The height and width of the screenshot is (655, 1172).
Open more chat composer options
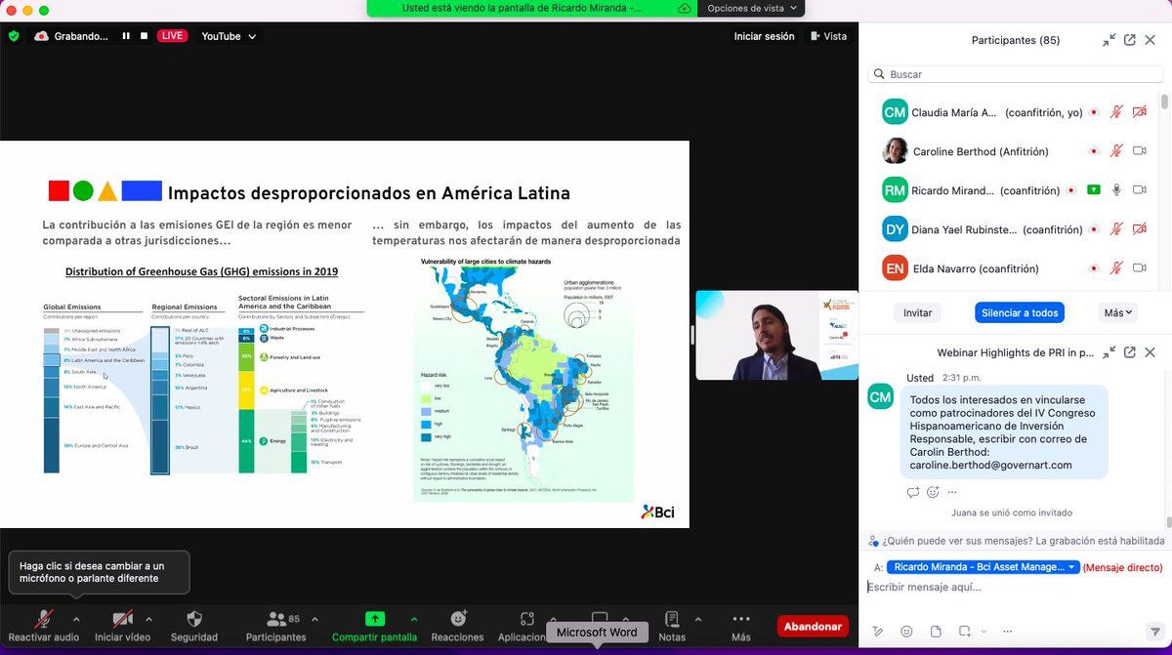[1008, 631]
